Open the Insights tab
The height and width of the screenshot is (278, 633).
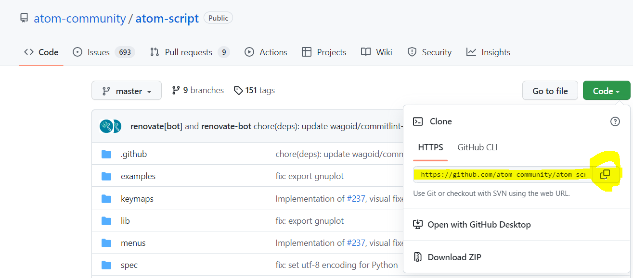tap(488, 52)
